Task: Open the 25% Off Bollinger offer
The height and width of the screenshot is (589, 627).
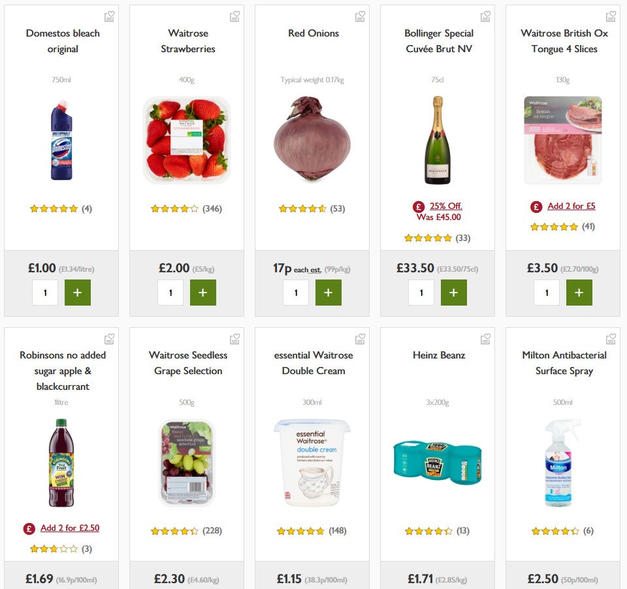Action: pos(445,206)
